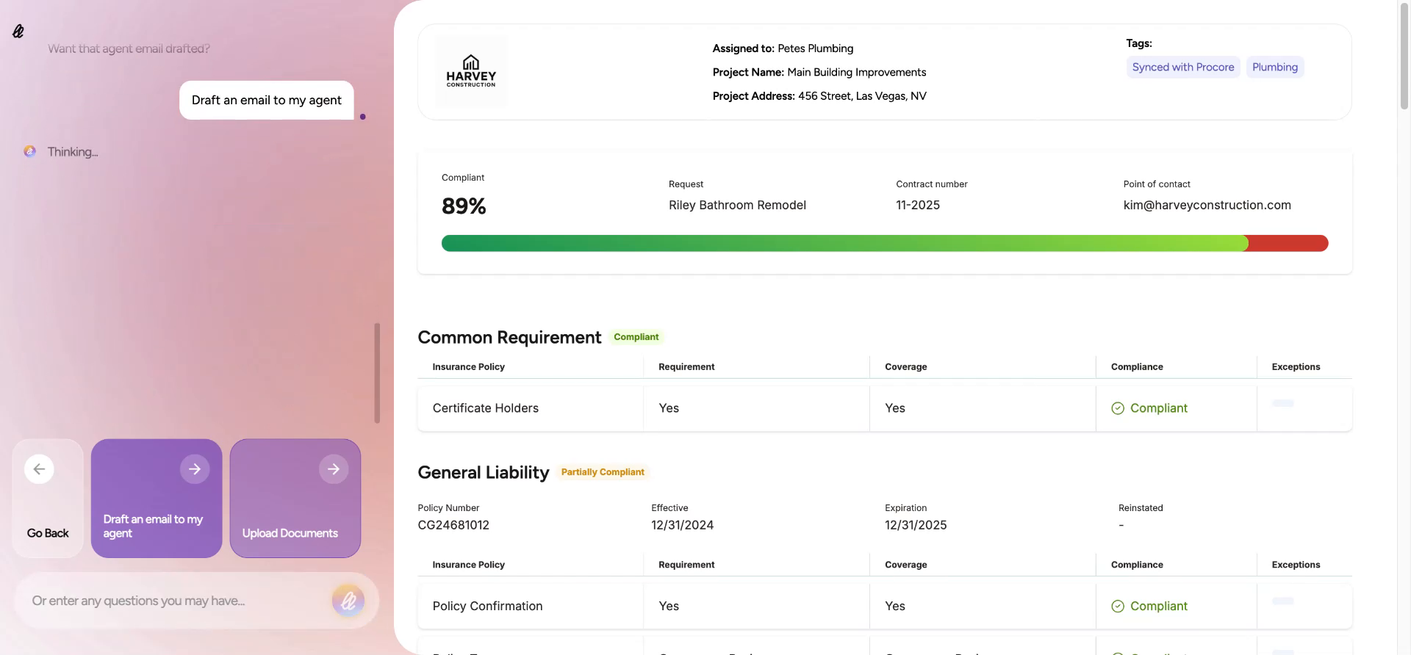Click the Partially Compliant badge

603,472
